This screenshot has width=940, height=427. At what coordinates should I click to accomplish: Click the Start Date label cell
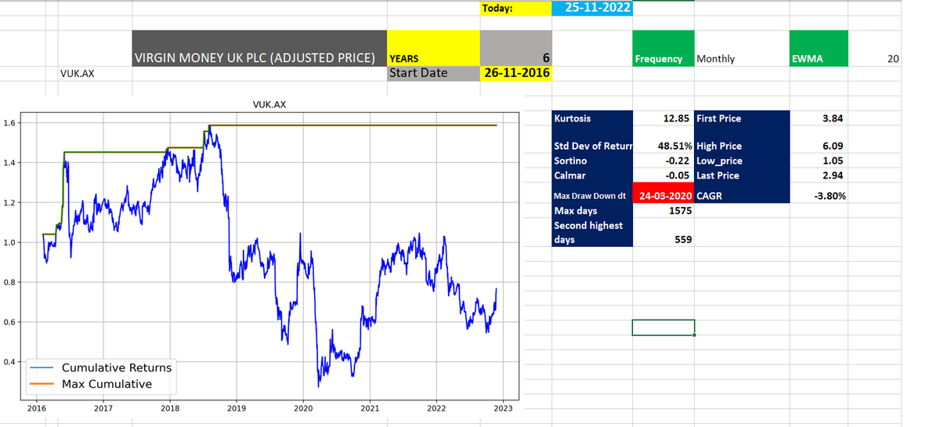(433, 73)
